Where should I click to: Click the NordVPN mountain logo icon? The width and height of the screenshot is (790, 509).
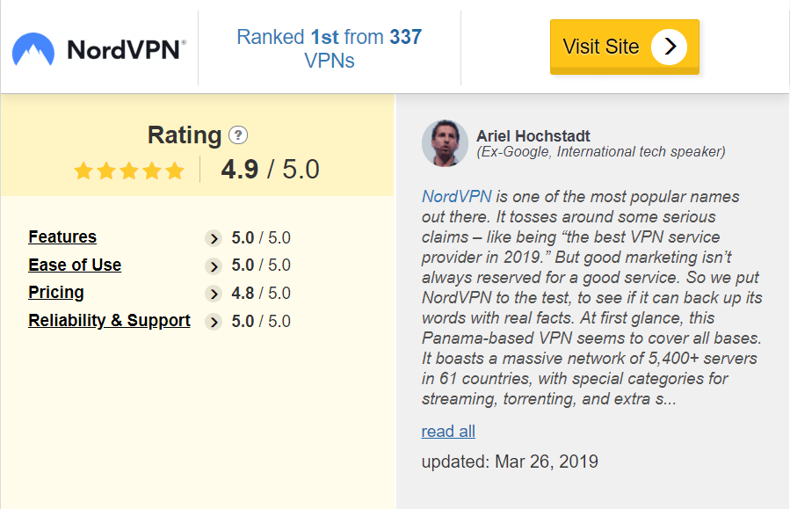(x=33, y=49)
